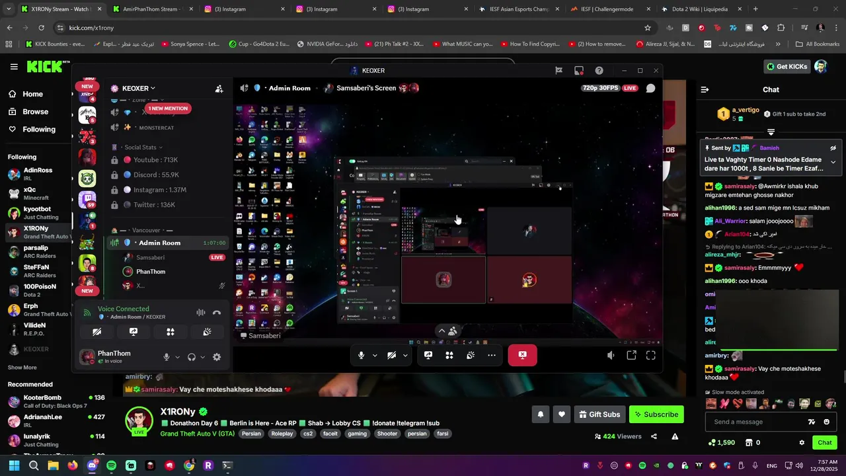Viewport: 846px width, 476px height.
Task: Send message with green Chat button
Action: [825, 443]
